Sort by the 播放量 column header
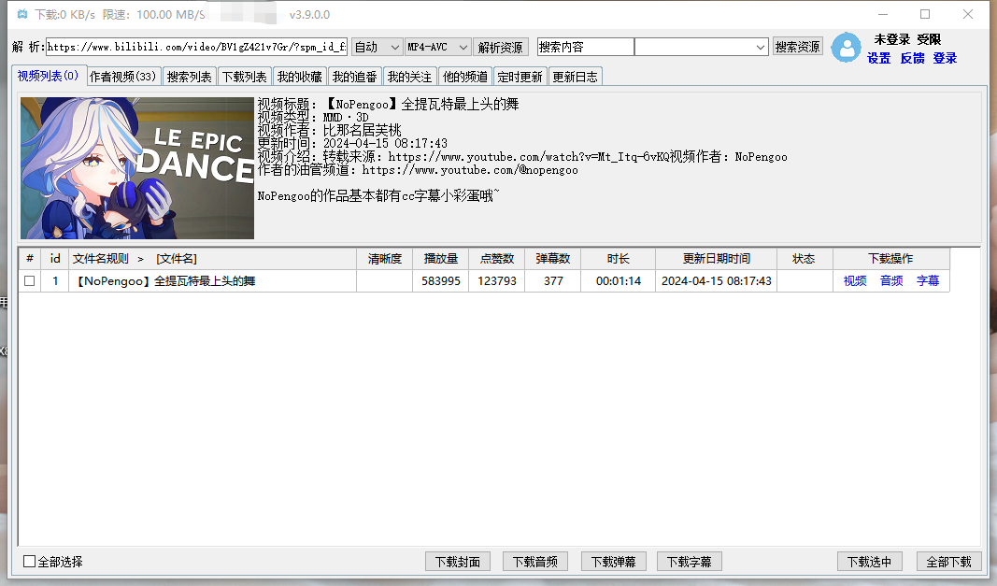The width and height of the screenshot is (997, 586). 441,259
